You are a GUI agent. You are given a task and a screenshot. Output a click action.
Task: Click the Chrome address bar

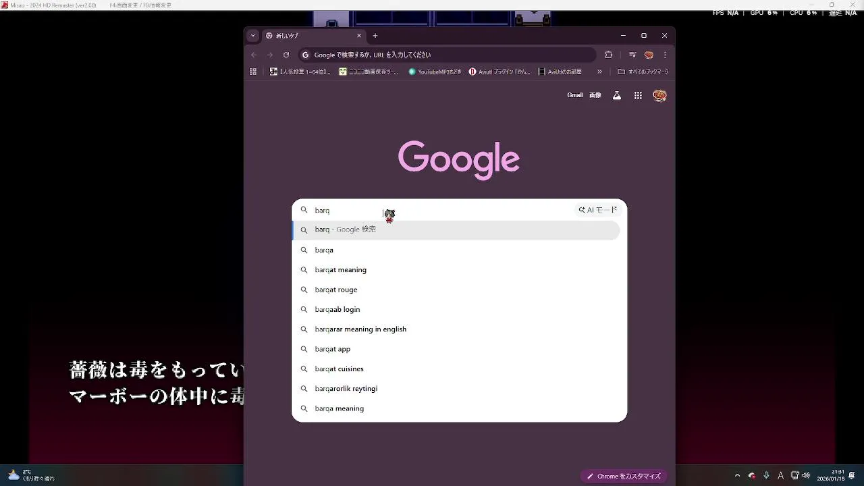[x=448, y=55]
